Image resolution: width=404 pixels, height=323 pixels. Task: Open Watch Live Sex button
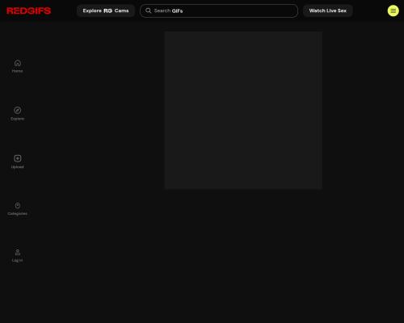328,10
